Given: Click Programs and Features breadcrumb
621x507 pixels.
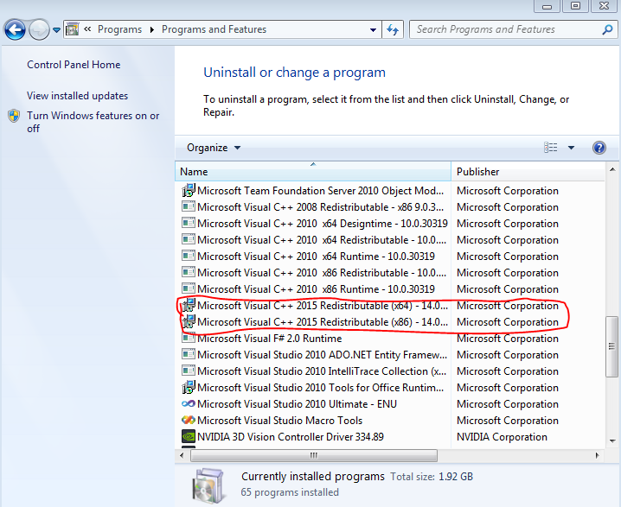Looking at the screenshot, I should coord(214,29).
